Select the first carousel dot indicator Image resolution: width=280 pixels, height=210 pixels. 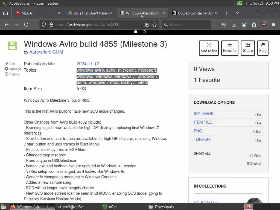point(136,32)
